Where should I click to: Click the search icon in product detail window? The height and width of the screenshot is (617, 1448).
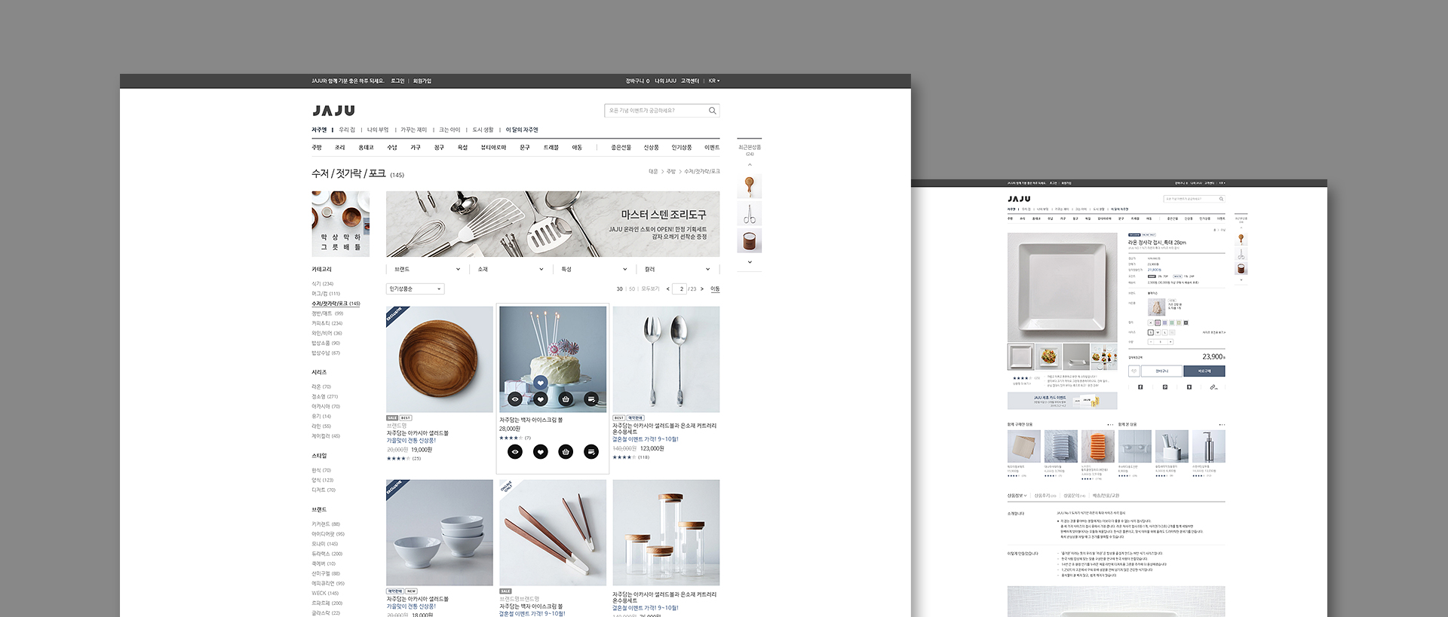coord(1221,199)
